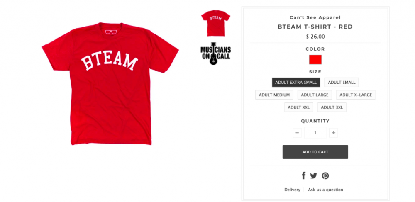Pin product with Pinterest icon
The image size is (415, 202).
tap(325, 176)
